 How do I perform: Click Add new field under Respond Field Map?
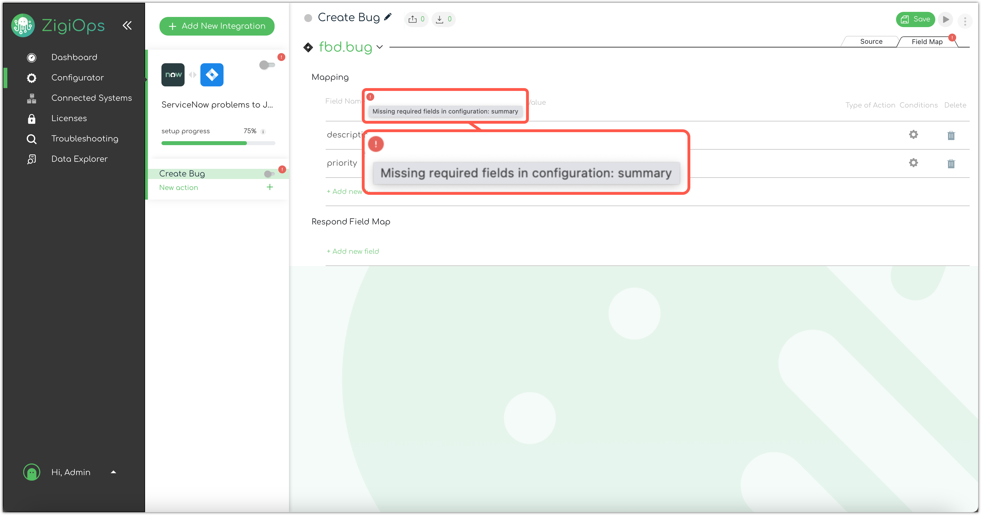pos(353,251)
